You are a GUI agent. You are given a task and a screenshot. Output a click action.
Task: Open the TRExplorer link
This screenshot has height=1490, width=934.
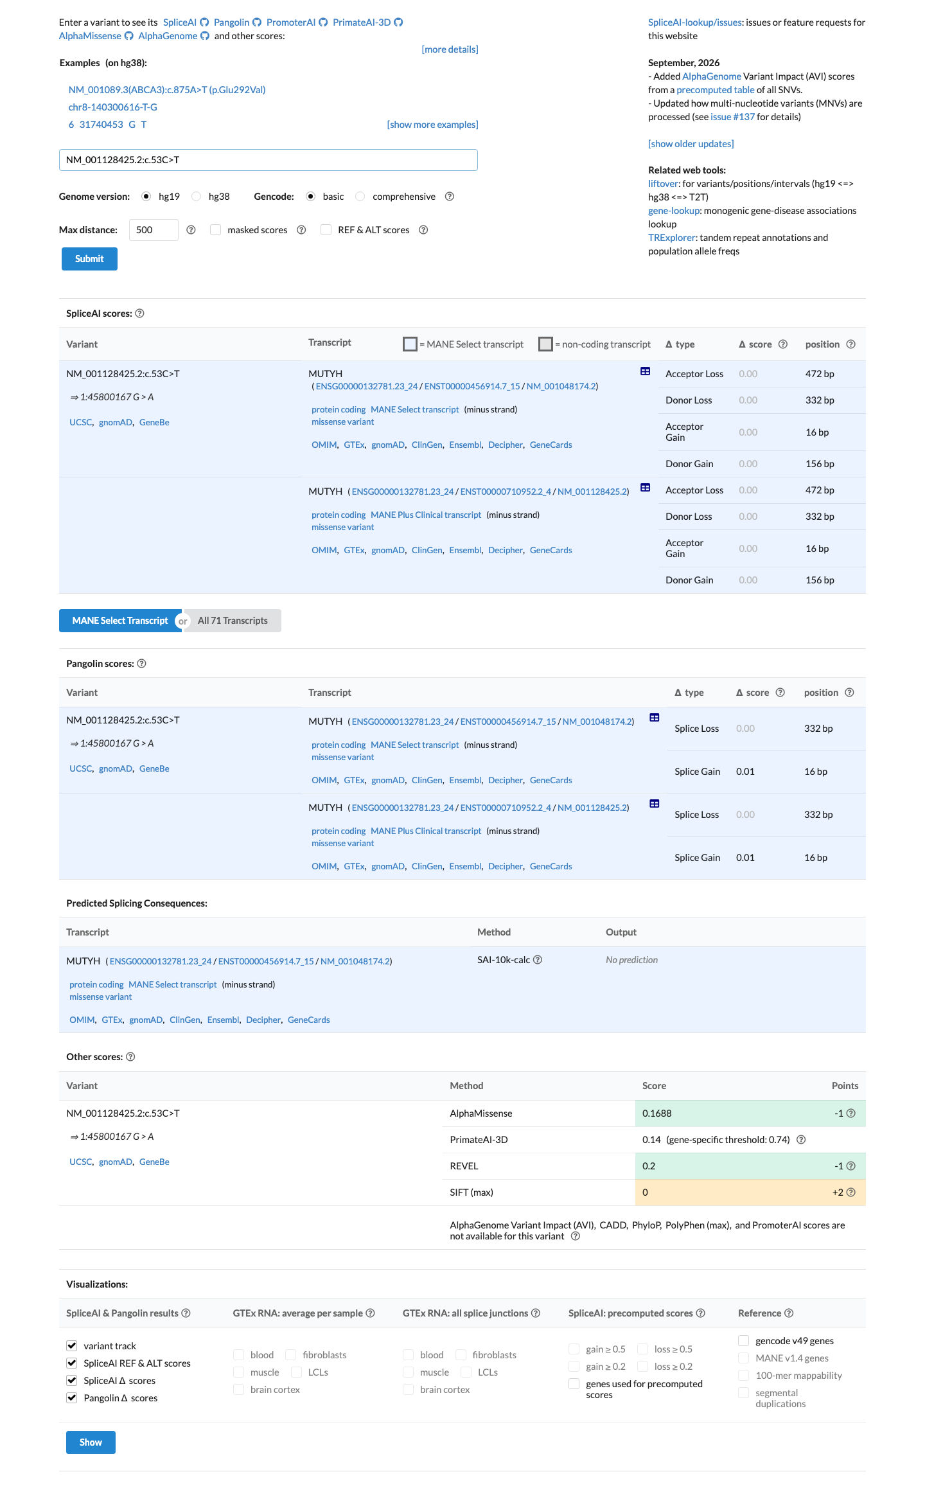pos(672,238)
